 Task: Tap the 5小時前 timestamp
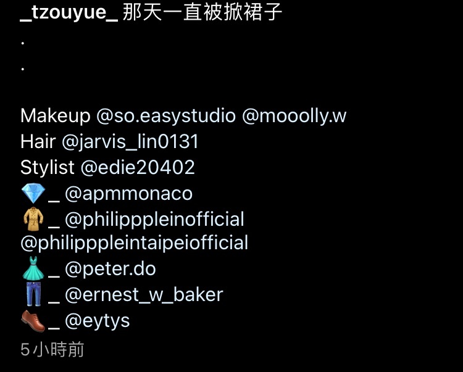(x=52, y=350)
